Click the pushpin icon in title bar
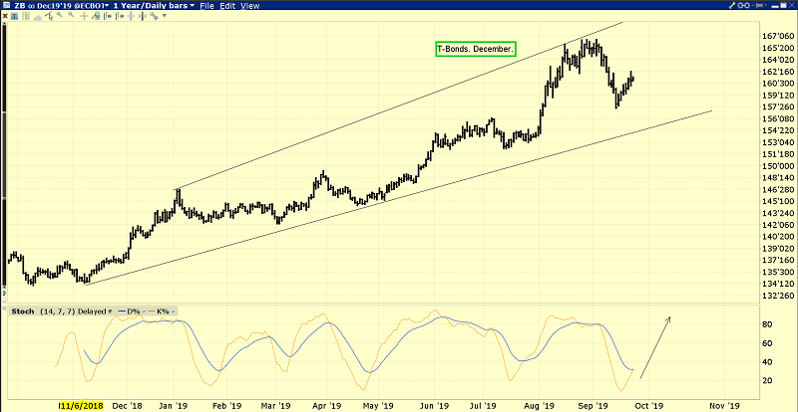Viewport: 798px width, 412px height. 760,6
